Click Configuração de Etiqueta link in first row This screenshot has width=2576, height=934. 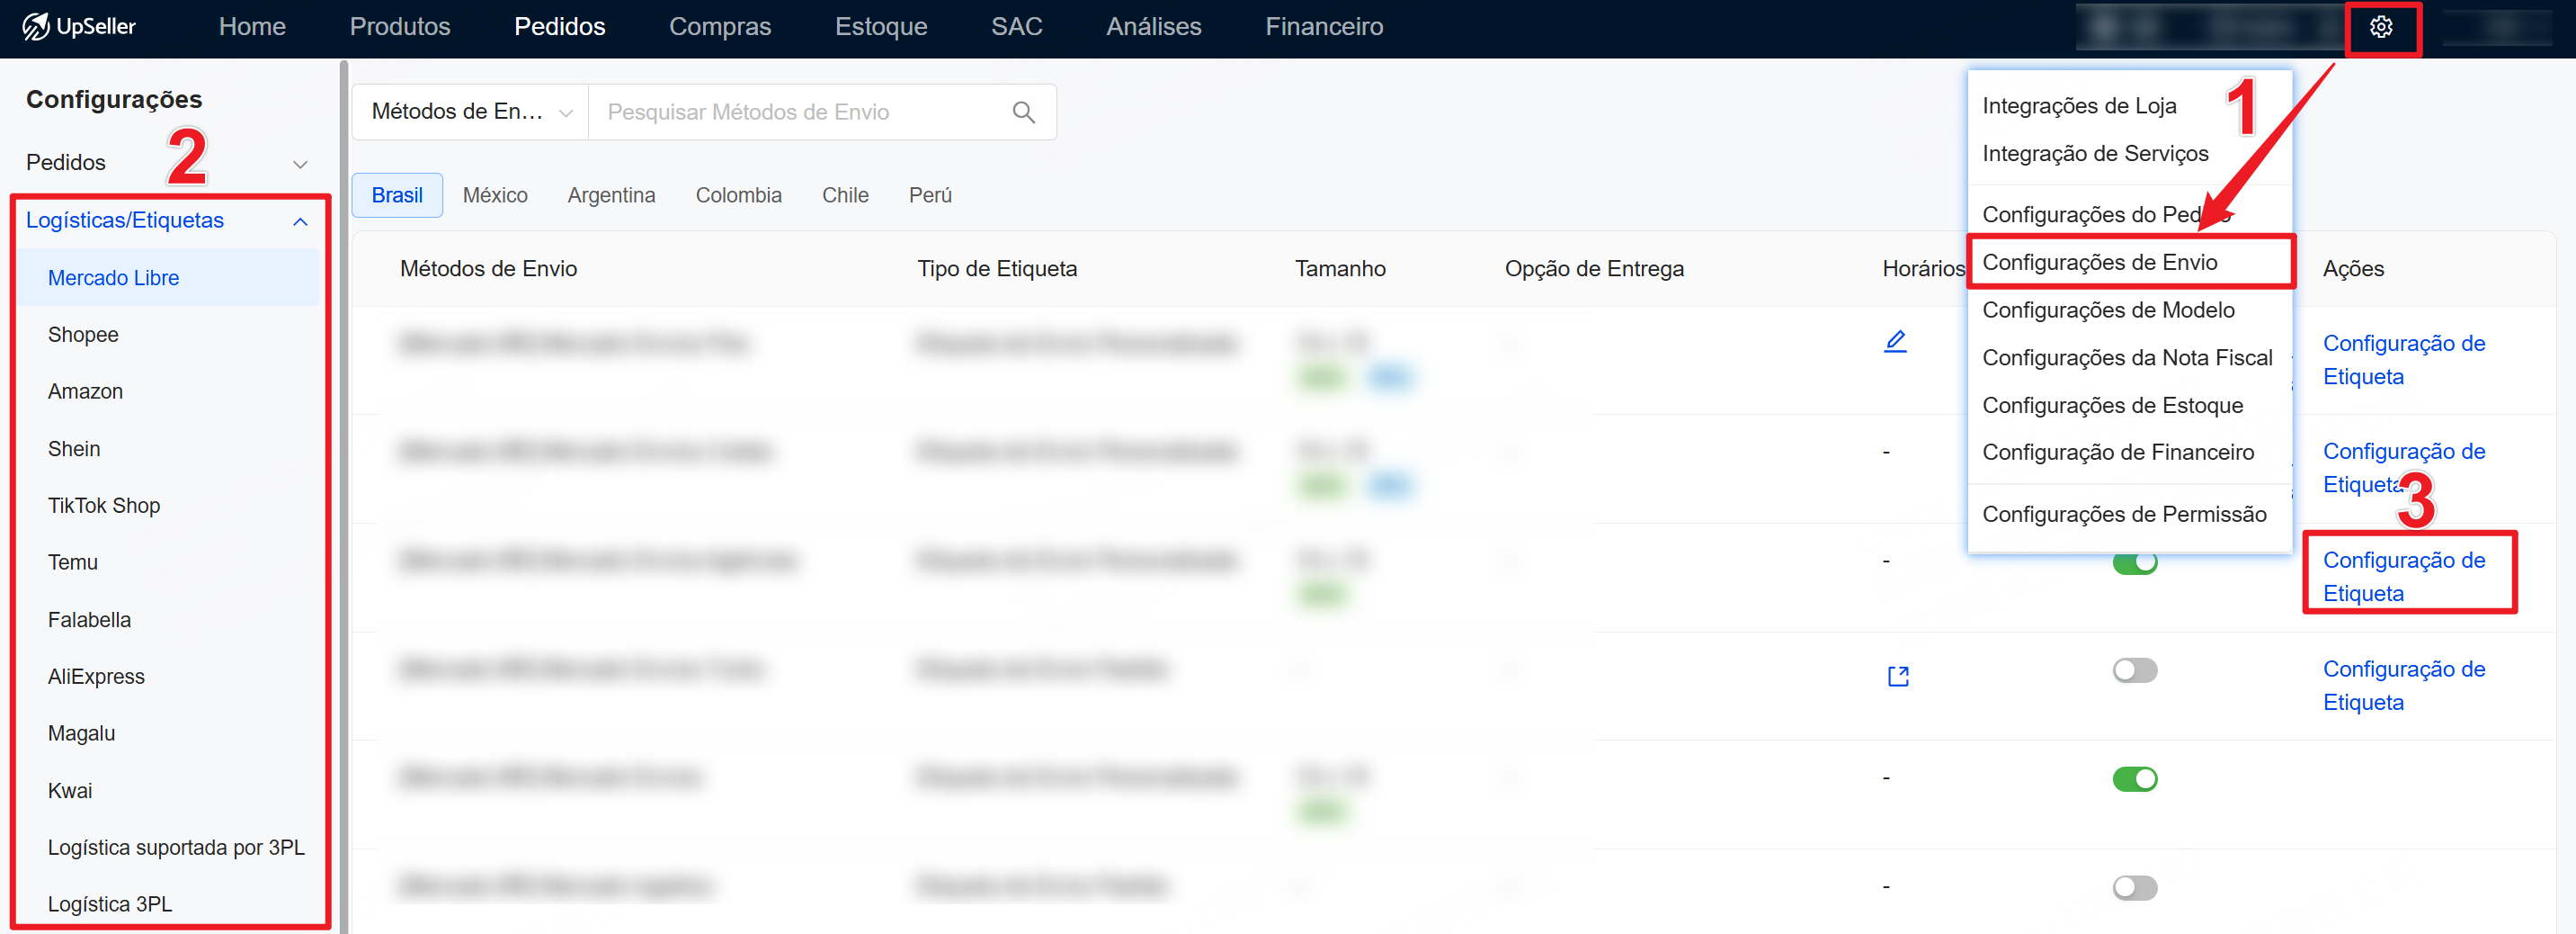click(x=2403, y=359)
